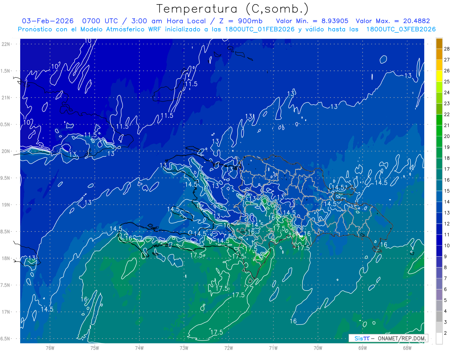457x353 pixels.
Task: Click the color scale label '19'
Action: 447,147
